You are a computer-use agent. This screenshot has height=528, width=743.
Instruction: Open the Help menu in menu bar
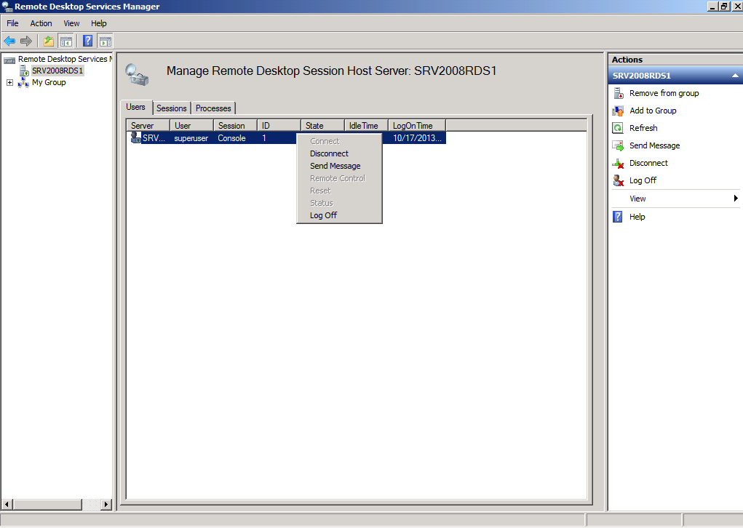point(99,23)
